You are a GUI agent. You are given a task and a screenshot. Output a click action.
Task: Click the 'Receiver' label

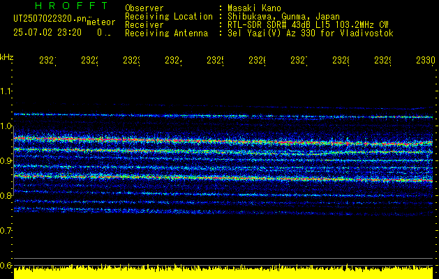[x=144, y=25]
